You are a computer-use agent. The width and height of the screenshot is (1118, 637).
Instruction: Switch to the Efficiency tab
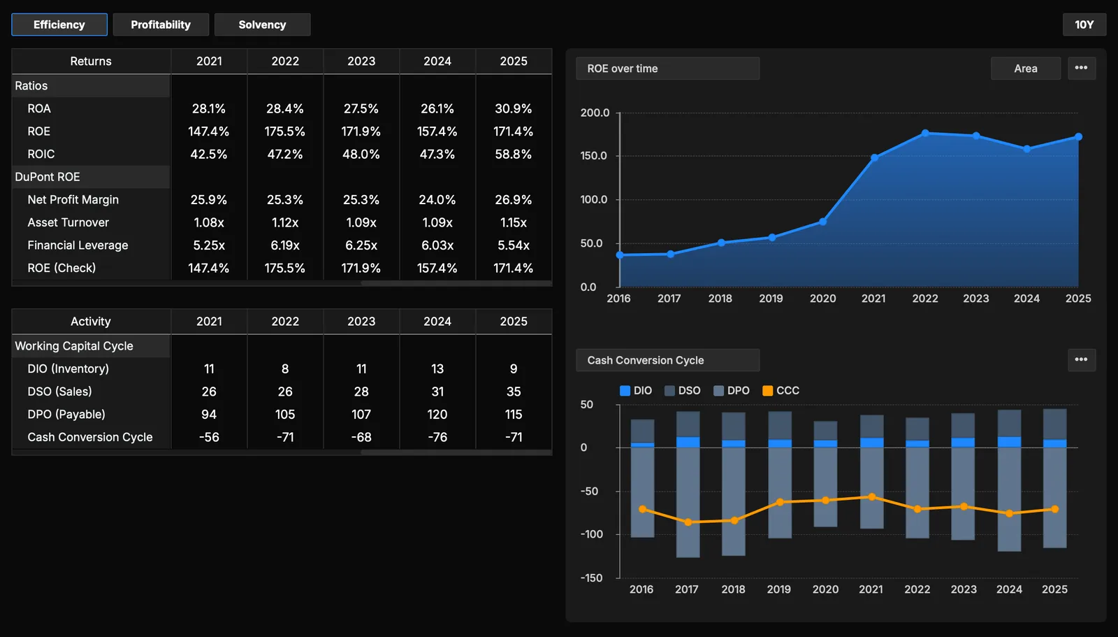click(59, 24)
